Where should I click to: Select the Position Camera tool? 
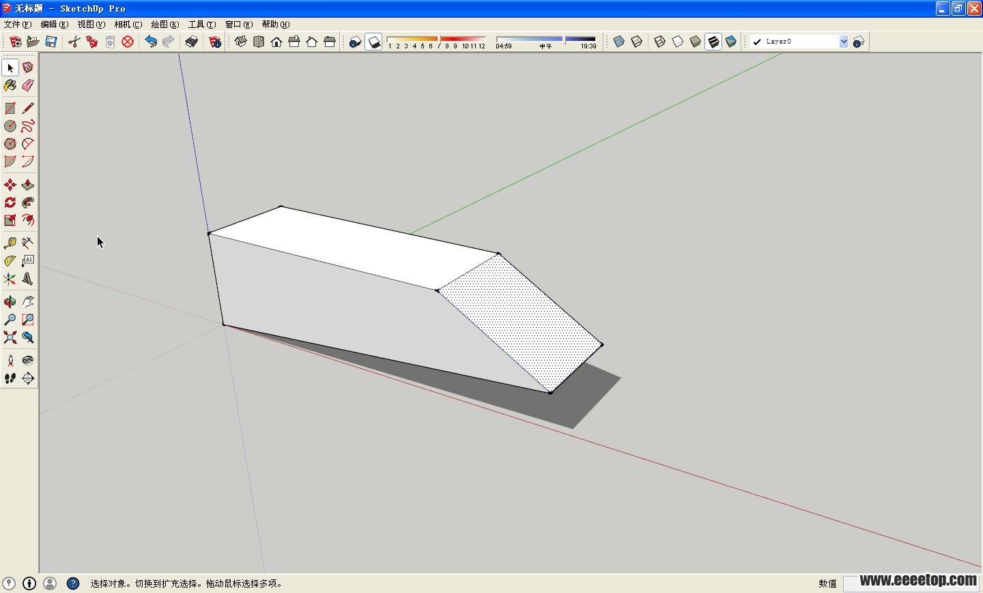10,361
